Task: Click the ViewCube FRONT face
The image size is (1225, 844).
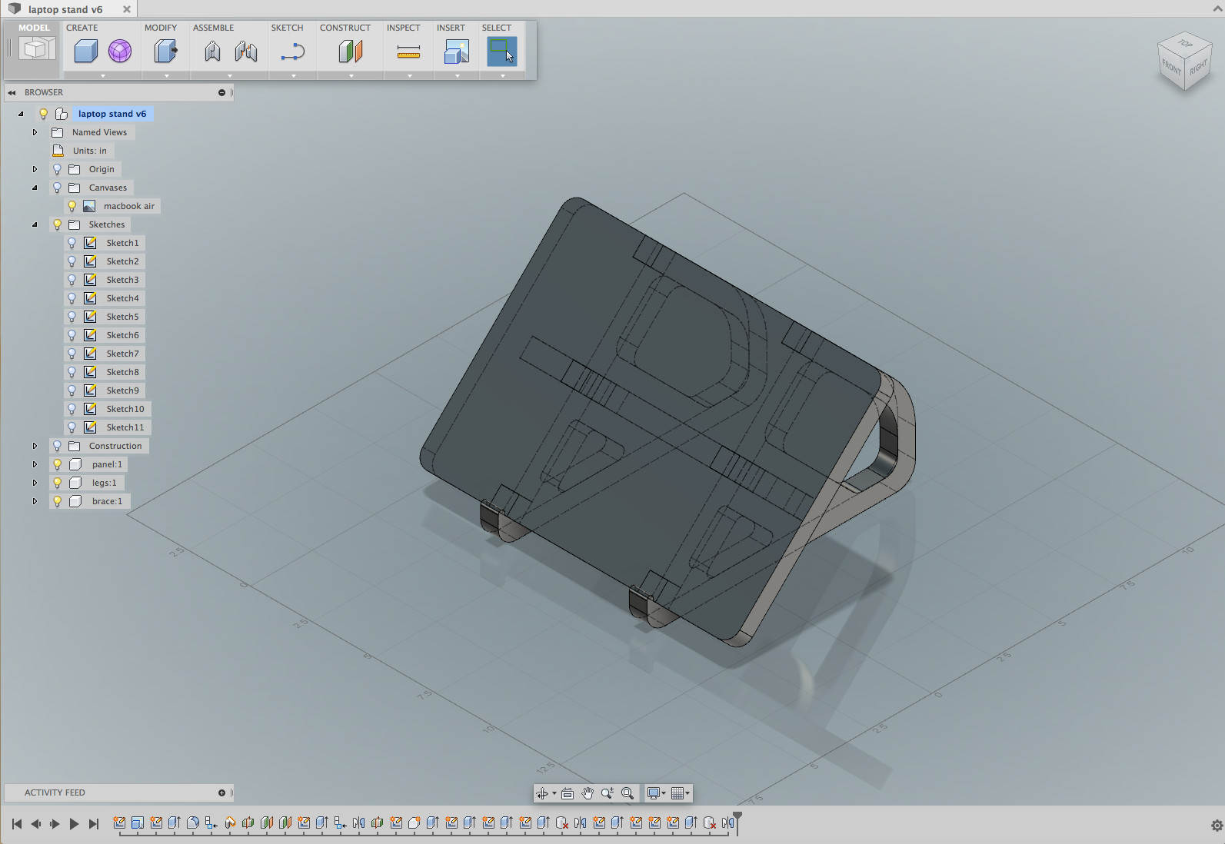Action: point(1171,68)
